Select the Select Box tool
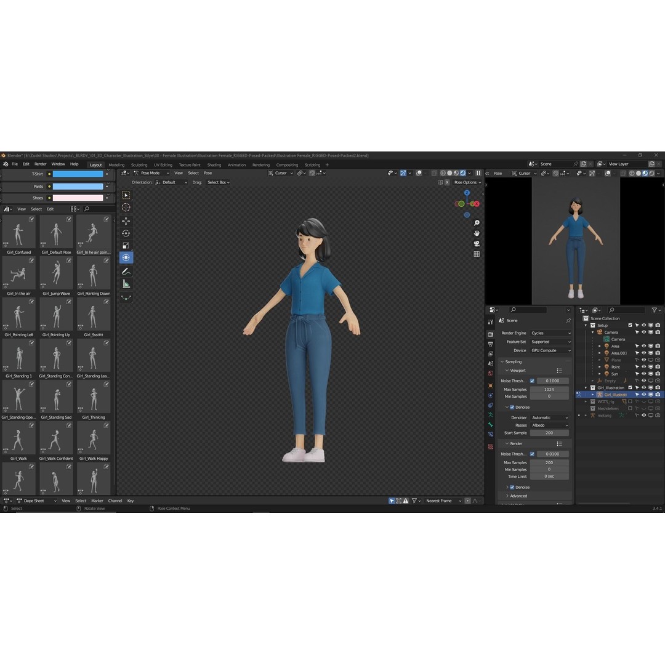The width and height of the screenshot is (665, 665). click(126, 195)
